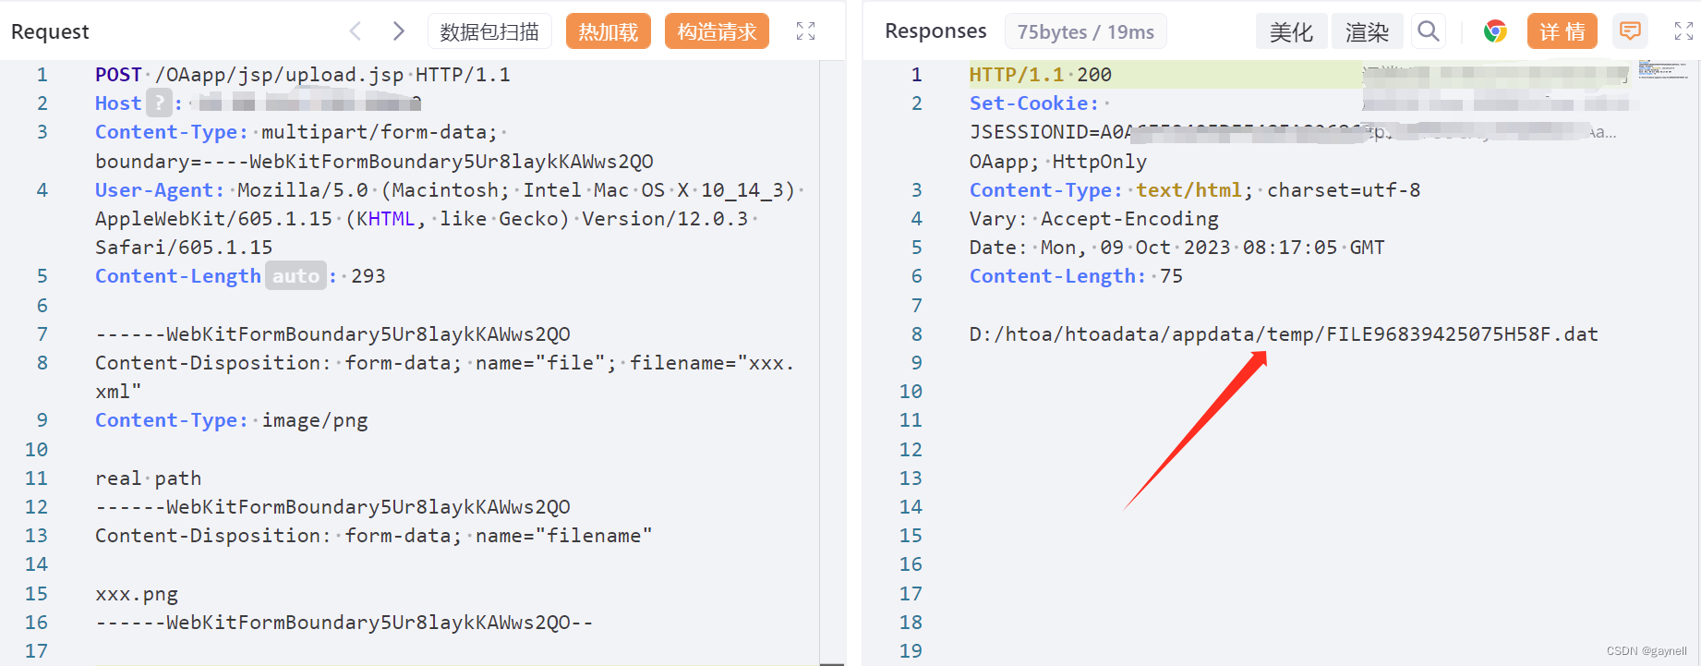The height and width of the screenshot is (666, 1701).
Task: Go to next request with right chevron
Action: point(398,31)
